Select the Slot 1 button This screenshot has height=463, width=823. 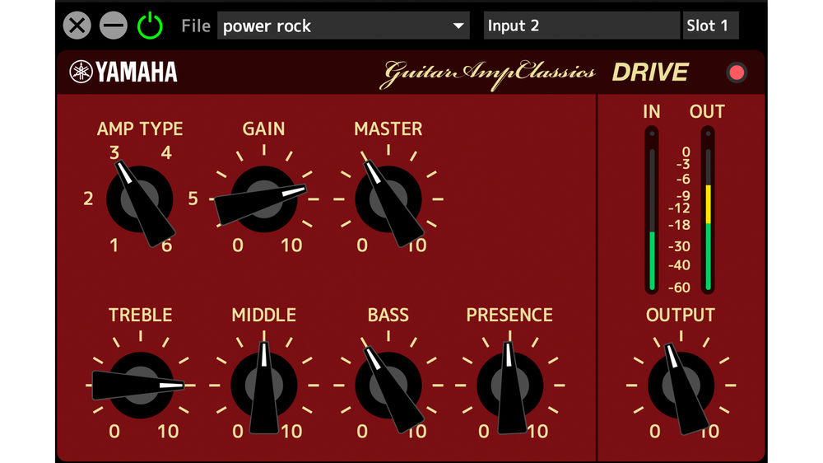[x=709, y=26]
